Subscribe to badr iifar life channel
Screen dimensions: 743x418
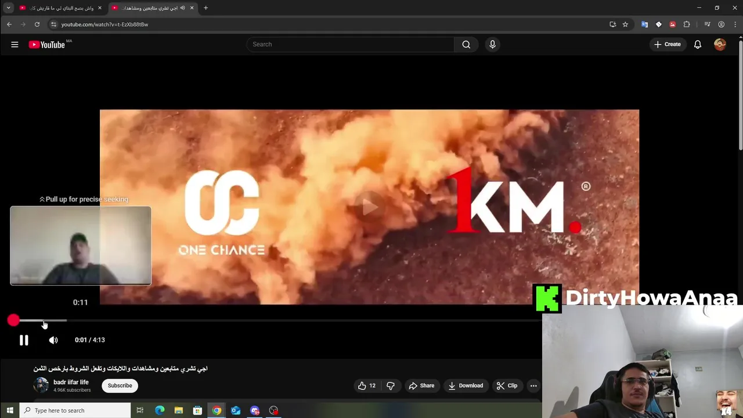tap(120, 385)
